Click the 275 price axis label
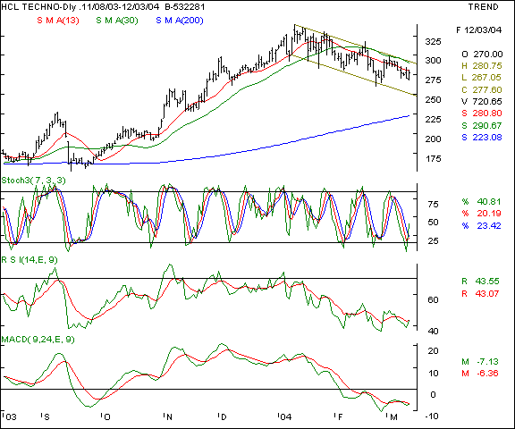515x429 pixels. coord(433,80)
